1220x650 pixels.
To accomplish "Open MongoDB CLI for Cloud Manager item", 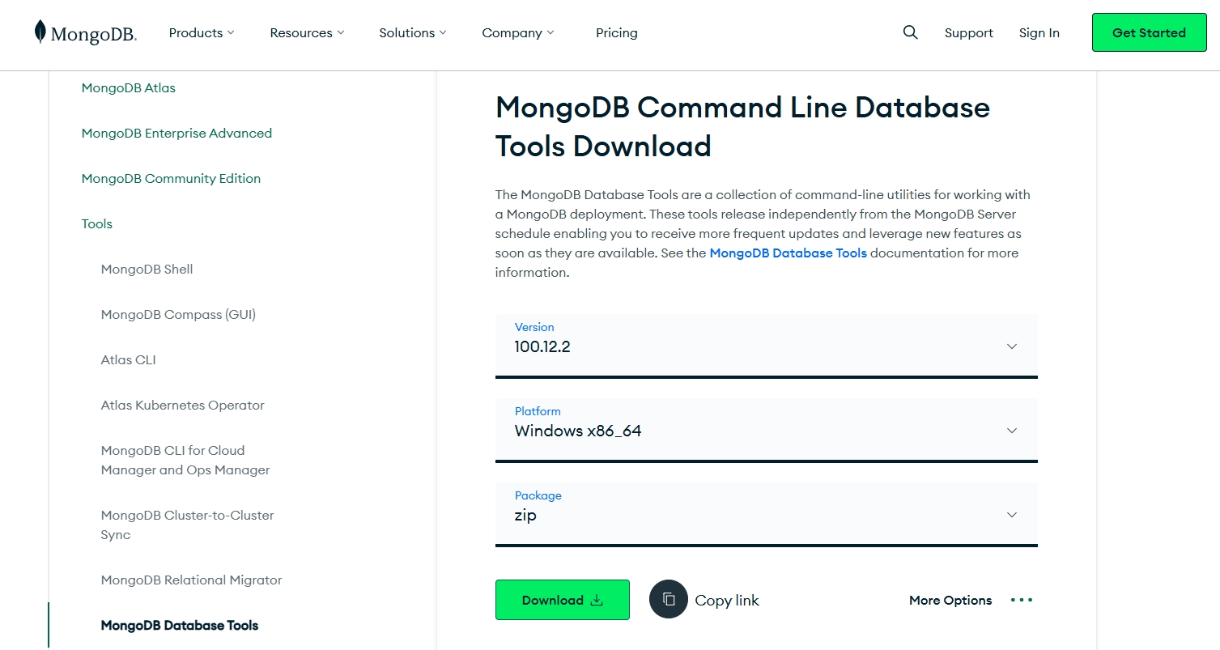I will coord(185,460).
